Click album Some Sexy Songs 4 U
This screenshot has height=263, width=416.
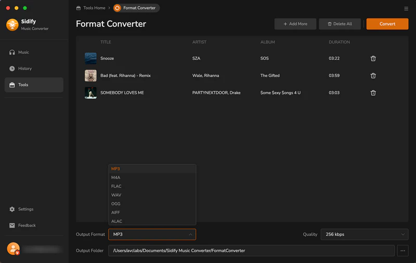click(280, 93)
